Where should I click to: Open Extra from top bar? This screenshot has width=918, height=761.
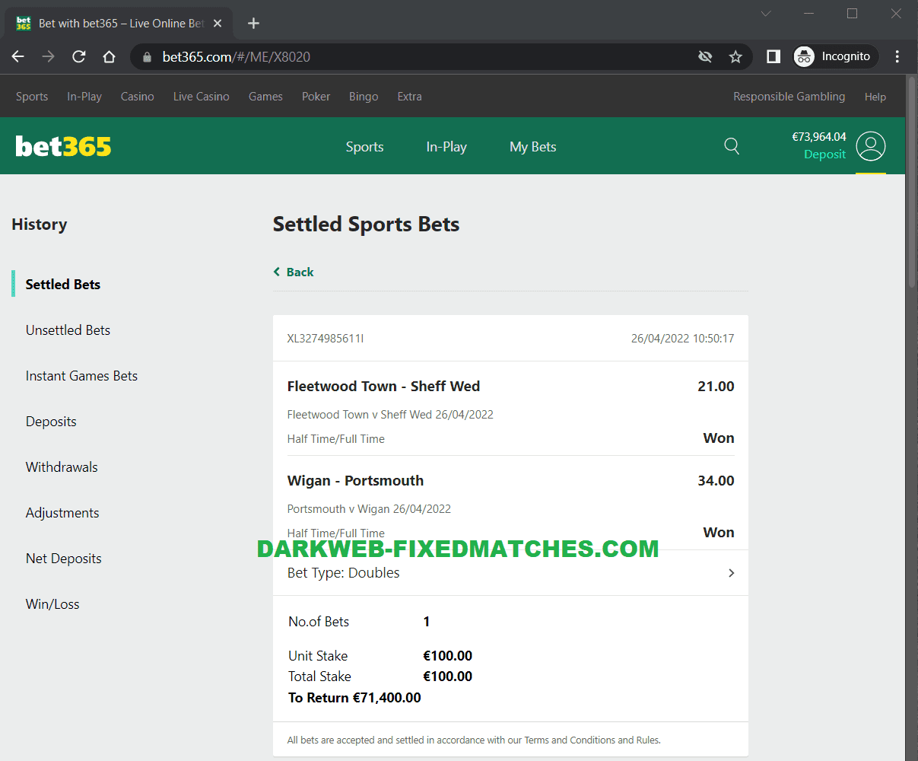(409, 97)
